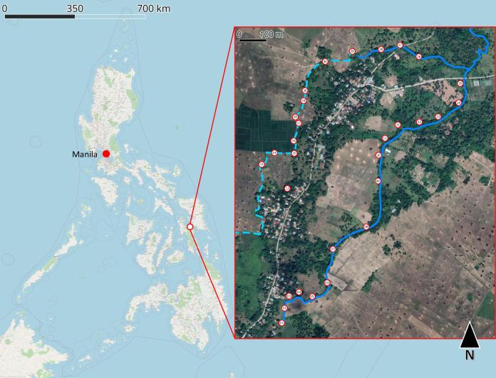Click the N letter under arrow
This screenshot has height=378, width=496.
470,355
